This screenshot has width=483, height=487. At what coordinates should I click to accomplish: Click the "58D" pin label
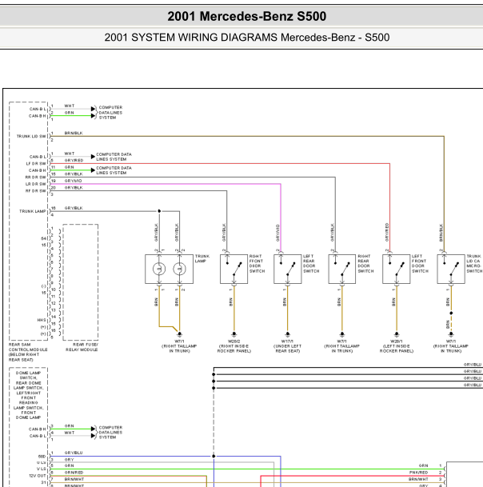coord(42,457)
